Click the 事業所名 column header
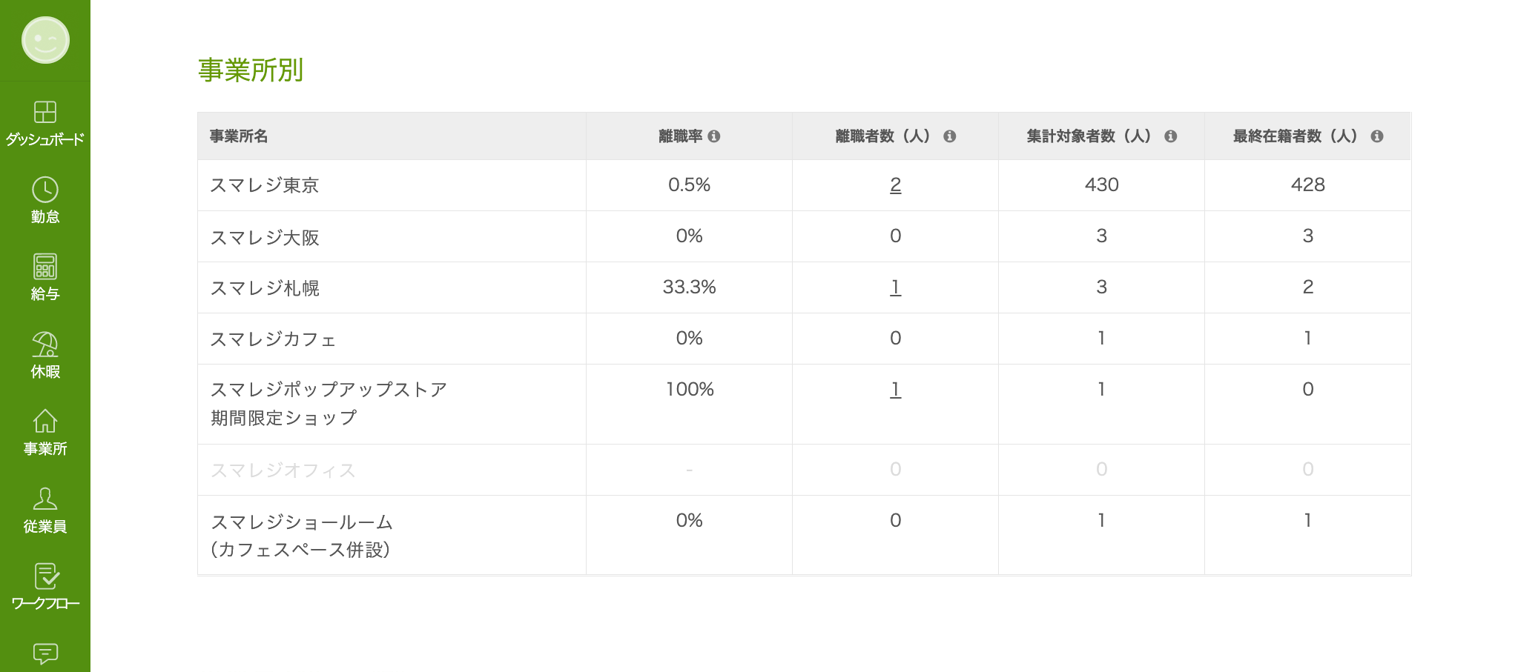Image resolution: width=1518 pixels, height=672 pixels. pos(239,136)
